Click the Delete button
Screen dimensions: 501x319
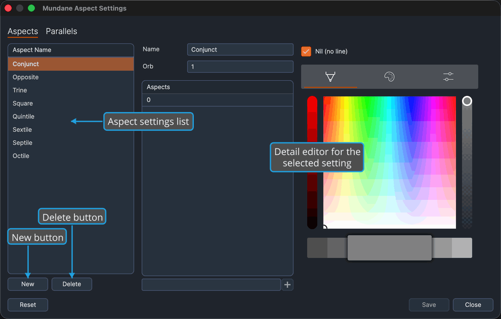72,284
